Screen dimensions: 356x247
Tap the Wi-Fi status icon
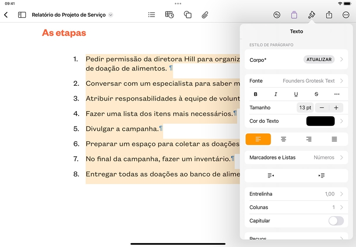click(x=340, y=3)
